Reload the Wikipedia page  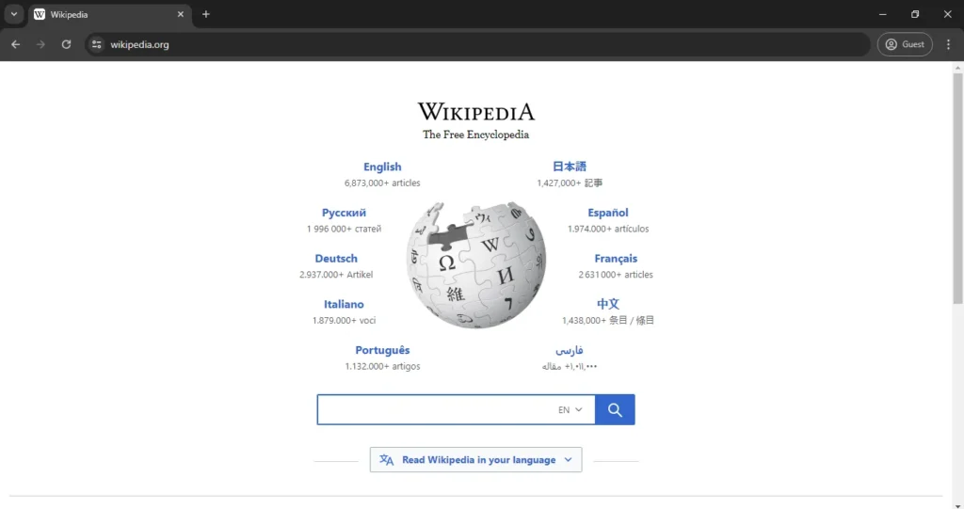[67, 44]
